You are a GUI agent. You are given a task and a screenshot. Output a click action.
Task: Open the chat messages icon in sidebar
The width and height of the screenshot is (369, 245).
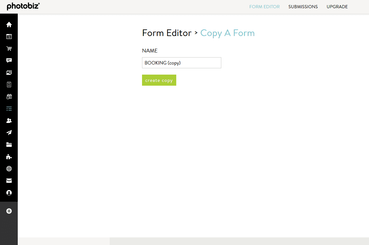[x=9, y=60]
